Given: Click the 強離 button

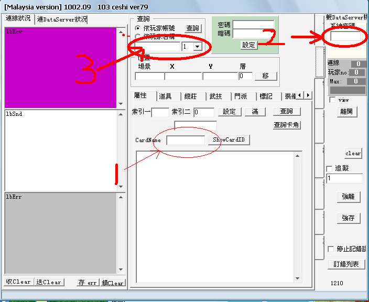Looking at the screenshot, I should pyautogui.click(x=348, y=197).
